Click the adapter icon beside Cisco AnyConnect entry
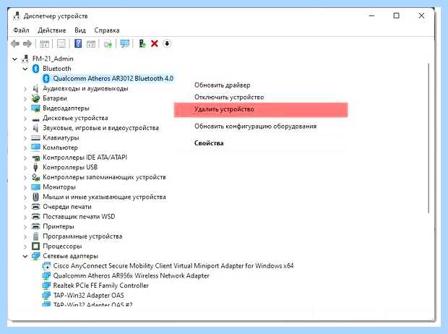Image resolution: width=448 pixels, height=334 pixels. click(46, 266)
